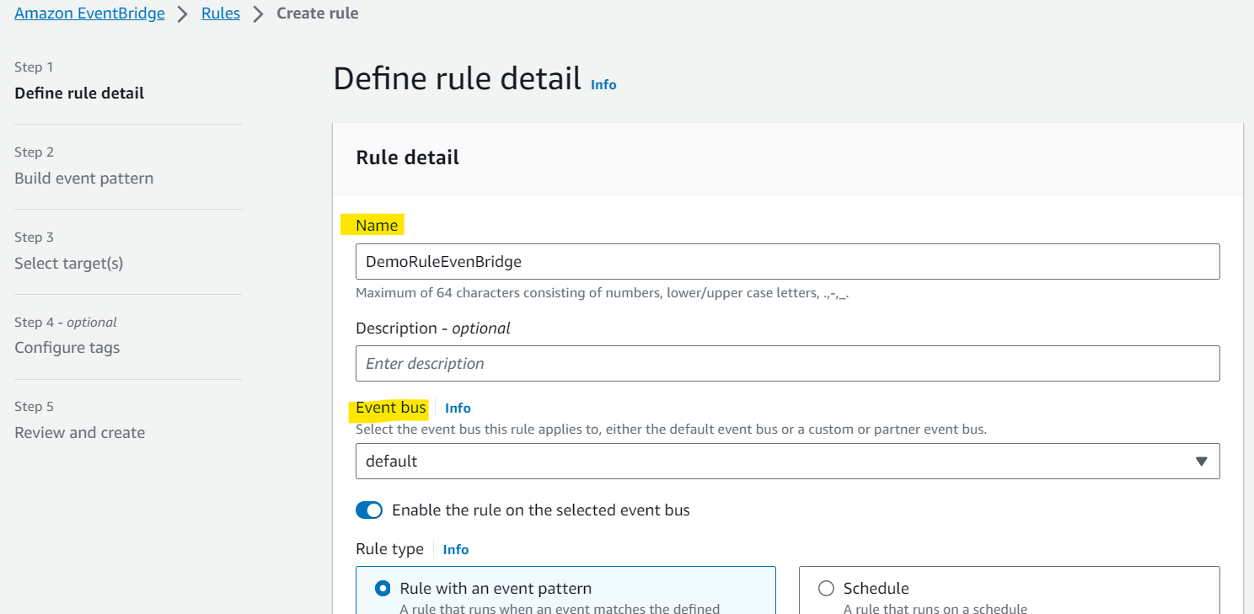Go to the Rules breadcrumb link
The height and width of the screenshot is (614, 1254).
pos(221,13)
